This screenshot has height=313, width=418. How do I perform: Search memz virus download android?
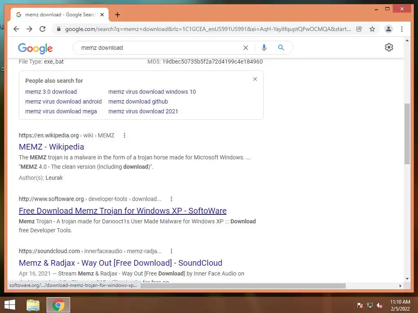(x=63, y=101)
